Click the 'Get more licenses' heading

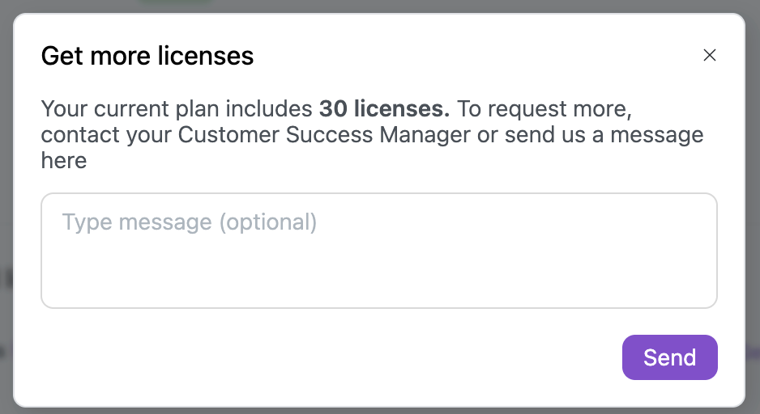tap(147, 56)
